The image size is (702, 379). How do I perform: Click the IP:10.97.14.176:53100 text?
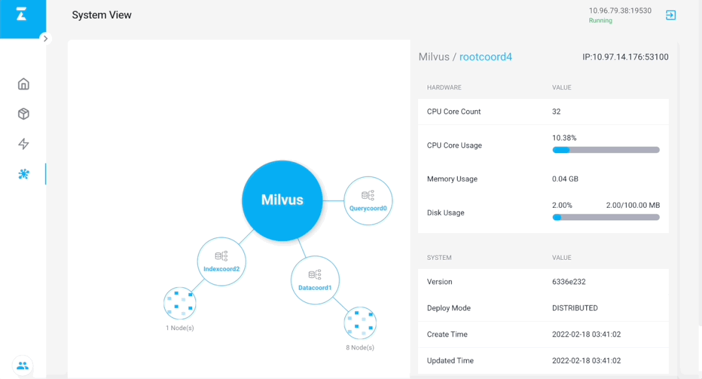click(x=625, y=57)
